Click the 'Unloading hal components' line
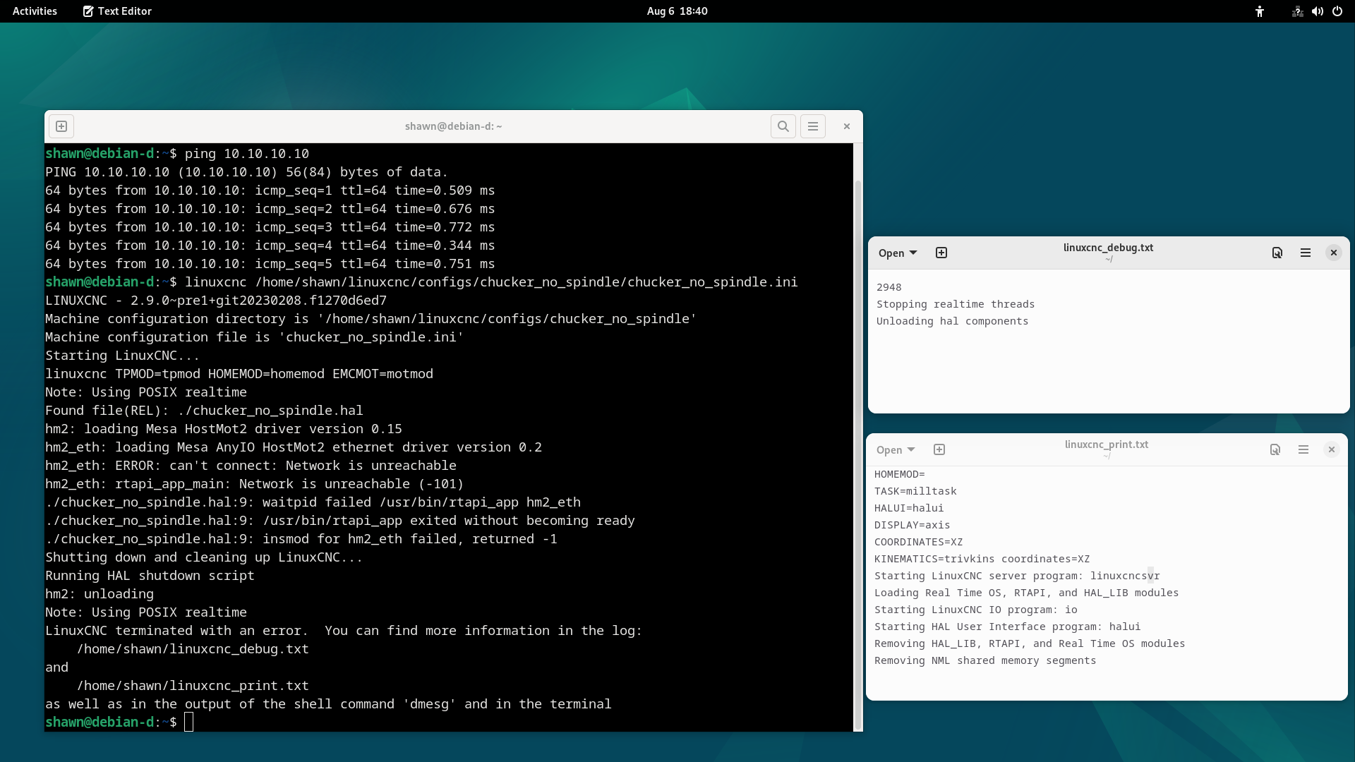 952,321
